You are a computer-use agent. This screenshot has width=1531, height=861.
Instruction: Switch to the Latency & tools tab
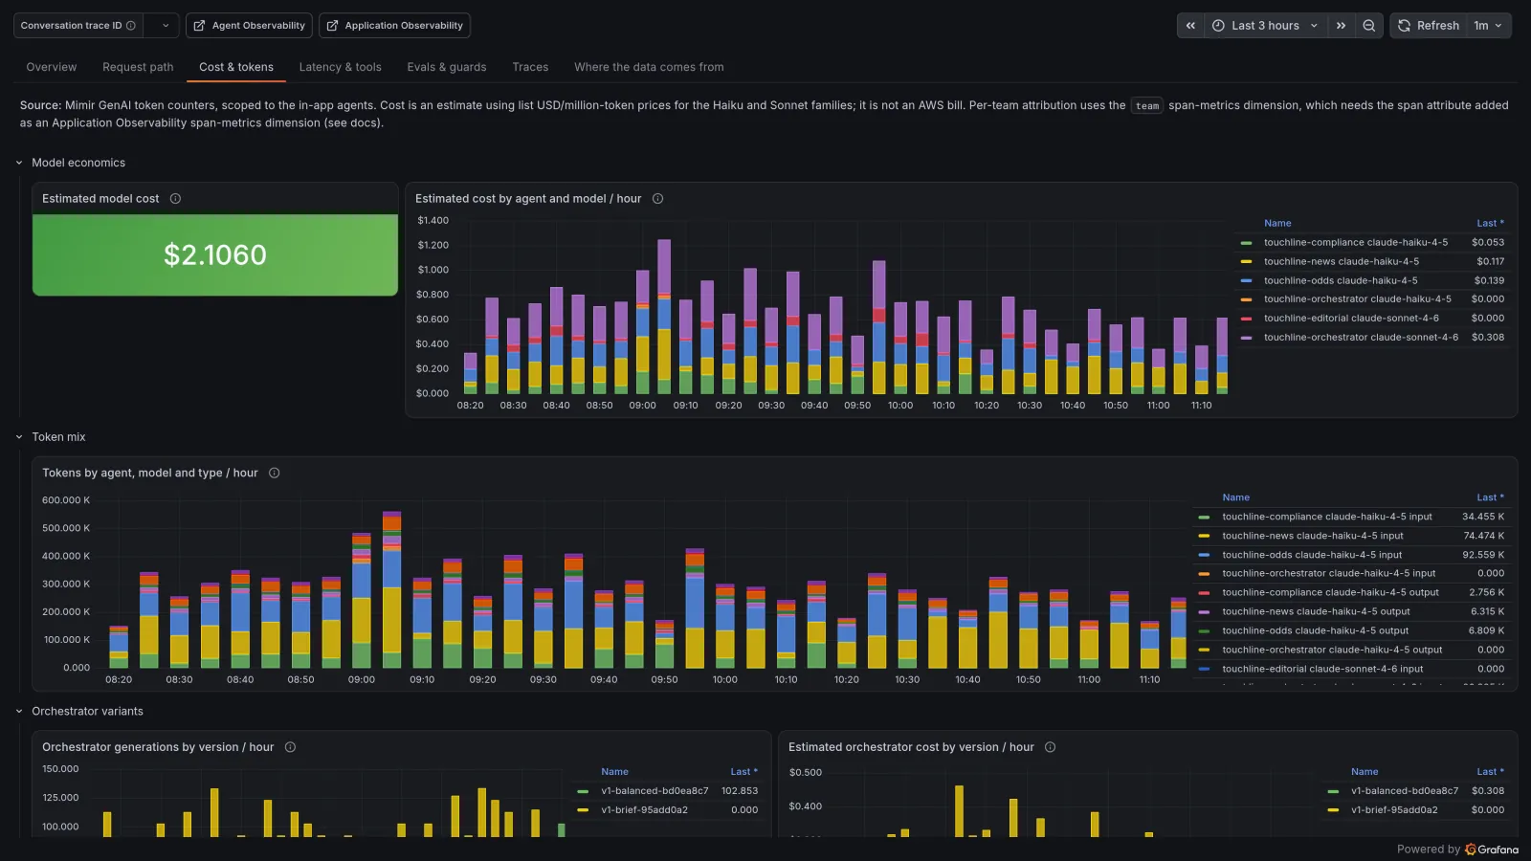(340, 67)
